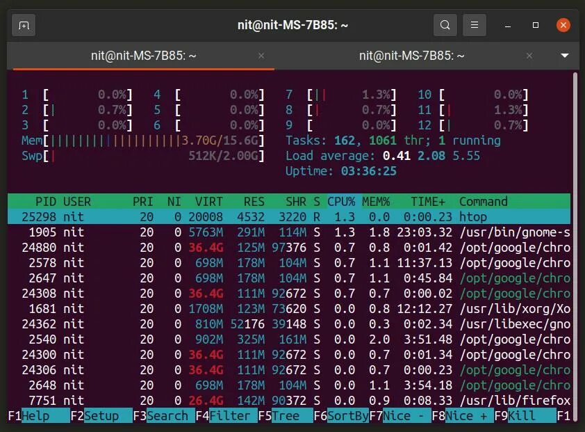Select process 1905 gnome-shell row

point(289,232)
